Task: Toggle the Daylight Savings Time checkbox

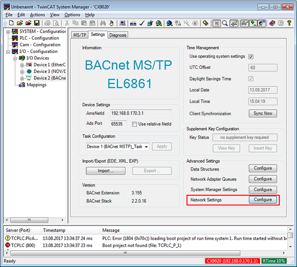Action: click(x=251, y=79)
